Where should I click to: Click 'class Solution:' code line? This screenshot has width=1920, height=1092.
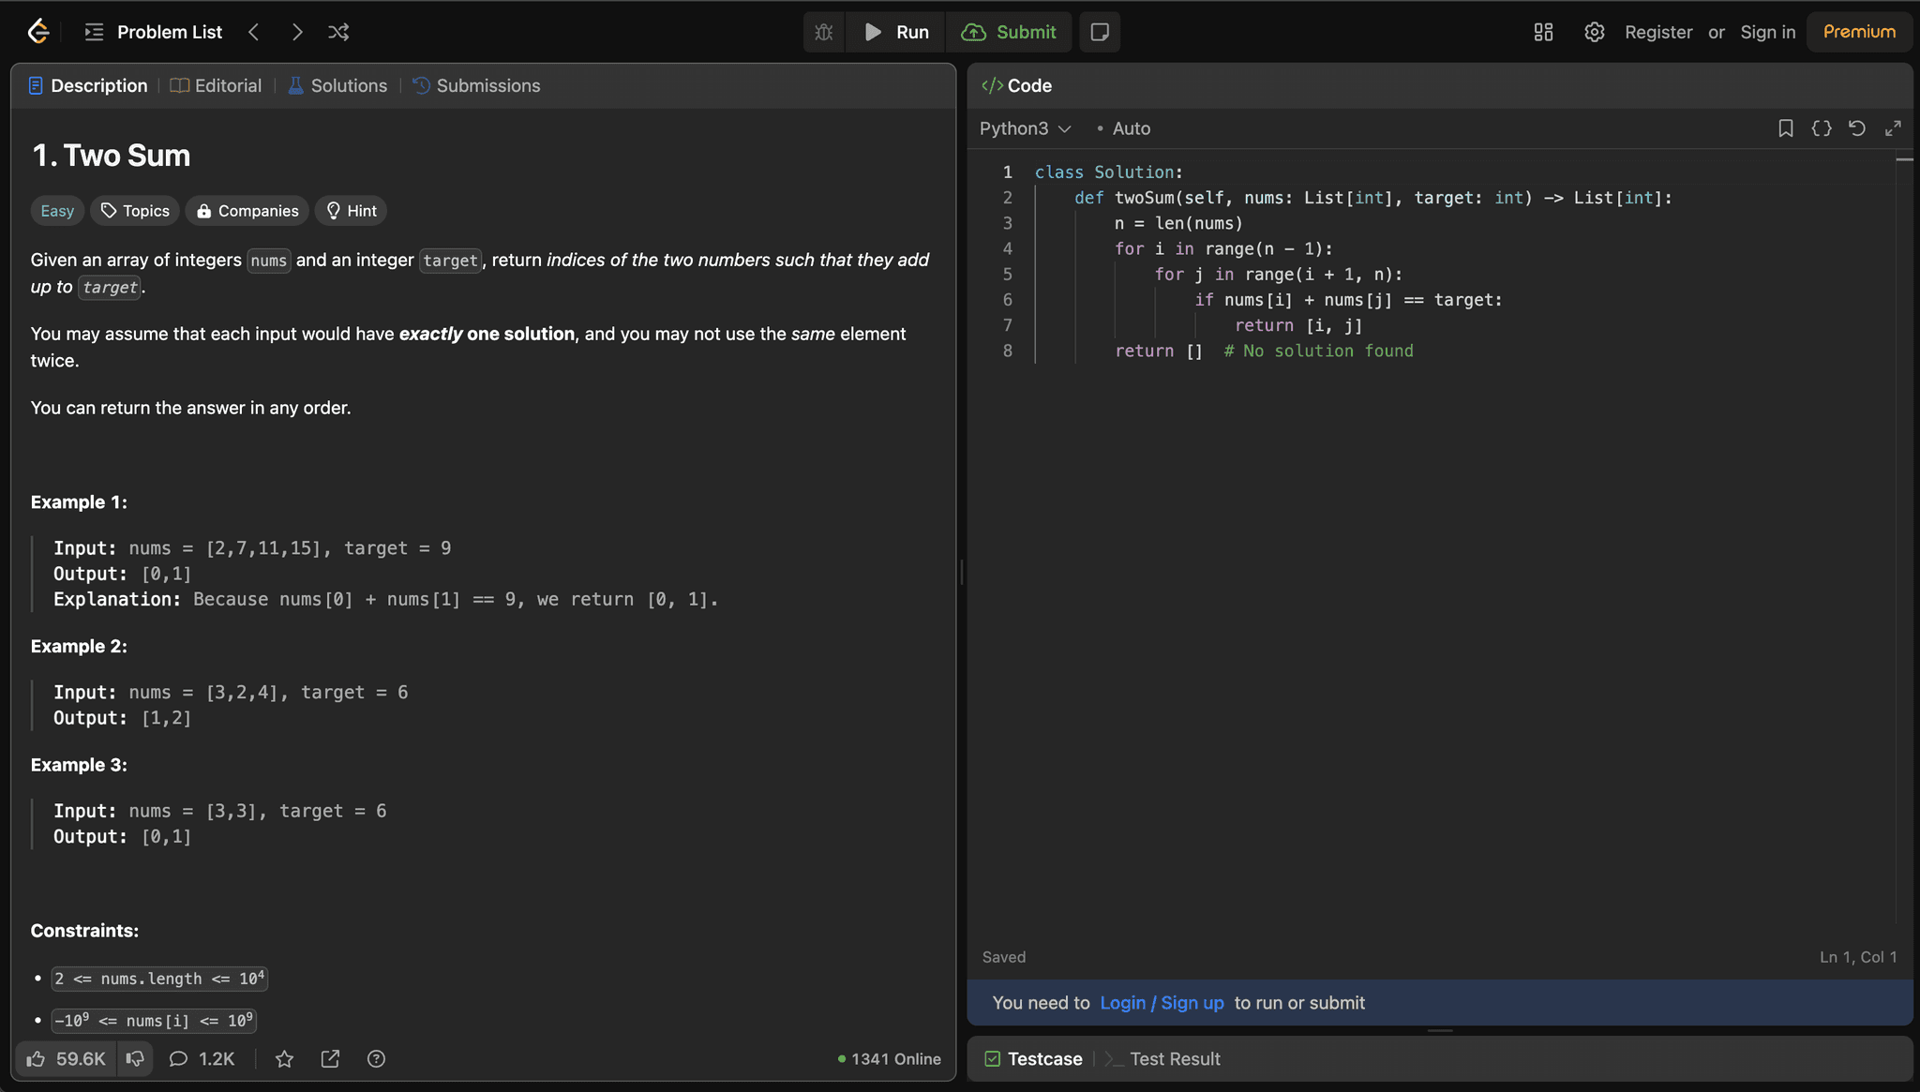click(x=1109, y=172)
